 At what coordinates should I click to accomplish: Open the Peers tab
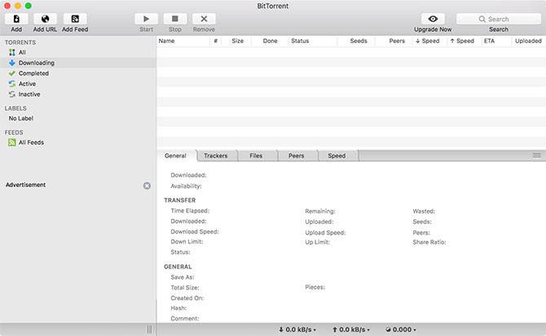click(297, 155)
